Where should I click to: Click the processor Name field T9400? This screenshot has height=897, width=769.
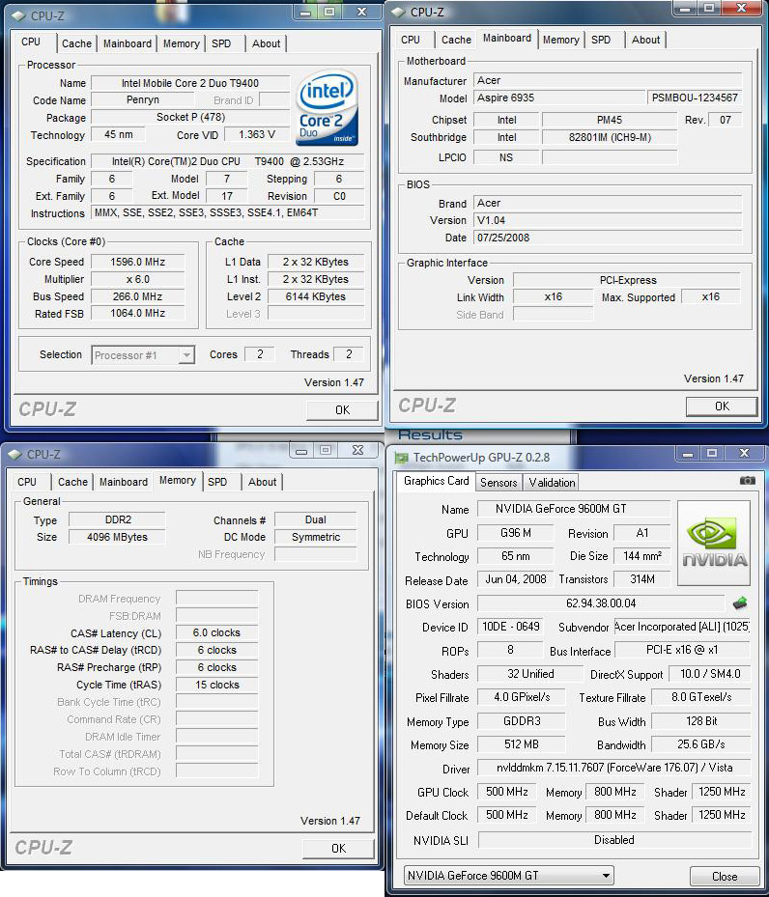(190, 83)
